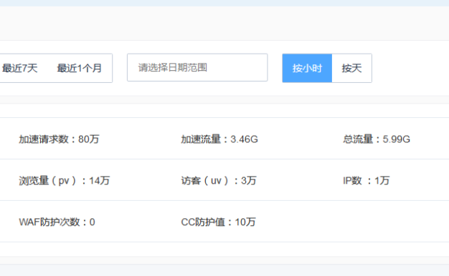Open the 请选择日期范围 date picker field
Image resolution: width=449 pixels, height=276 pixels.
pos(197,68)
